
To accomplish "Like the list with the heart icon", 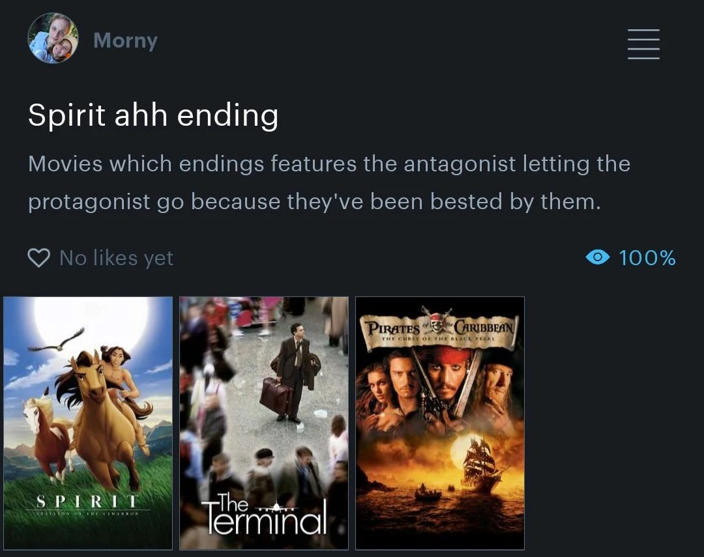I will pyautogui.click(x=38, y=258).
